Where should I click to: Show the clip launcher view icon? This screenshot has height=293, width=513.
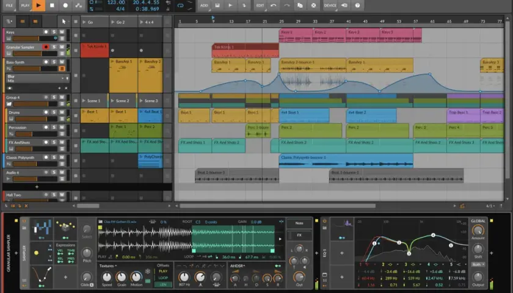[x=23, y=21]
